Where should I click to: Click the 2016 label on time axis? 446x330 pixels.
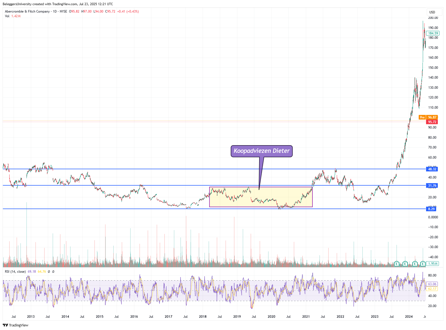tap(134, 317)
